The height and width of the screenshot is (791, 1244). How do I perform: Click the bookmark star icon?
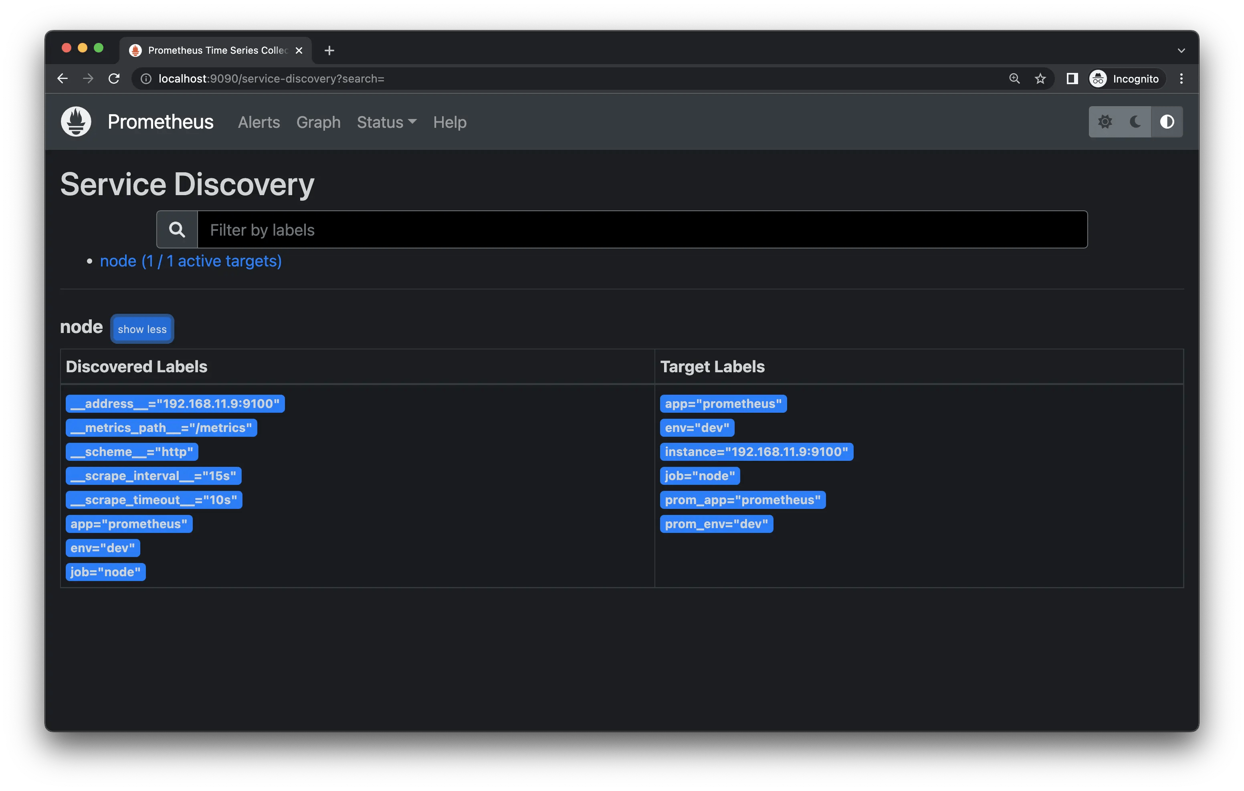[x=1040, y=79]
